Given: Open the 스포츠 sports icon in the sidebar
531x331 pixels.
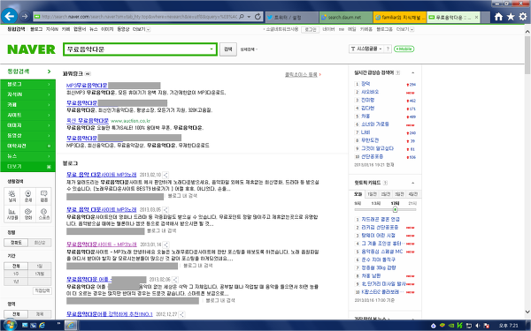Looking at the screenshot, I should click(x=44, y=214).
